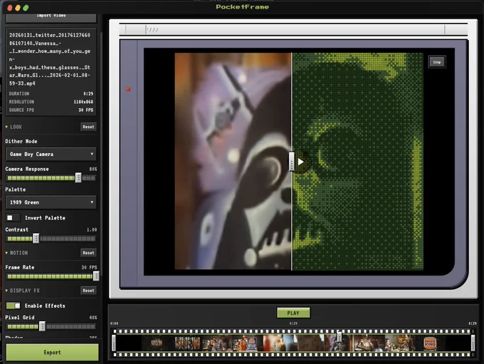484x364 pixels.
Task: Click the Camera Response 80% value
Action: (x=93, y=170)
